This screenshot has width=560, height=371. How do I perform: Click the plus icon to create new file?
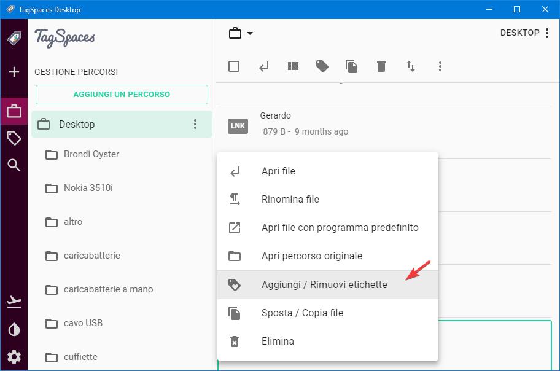tap(14, 72)
